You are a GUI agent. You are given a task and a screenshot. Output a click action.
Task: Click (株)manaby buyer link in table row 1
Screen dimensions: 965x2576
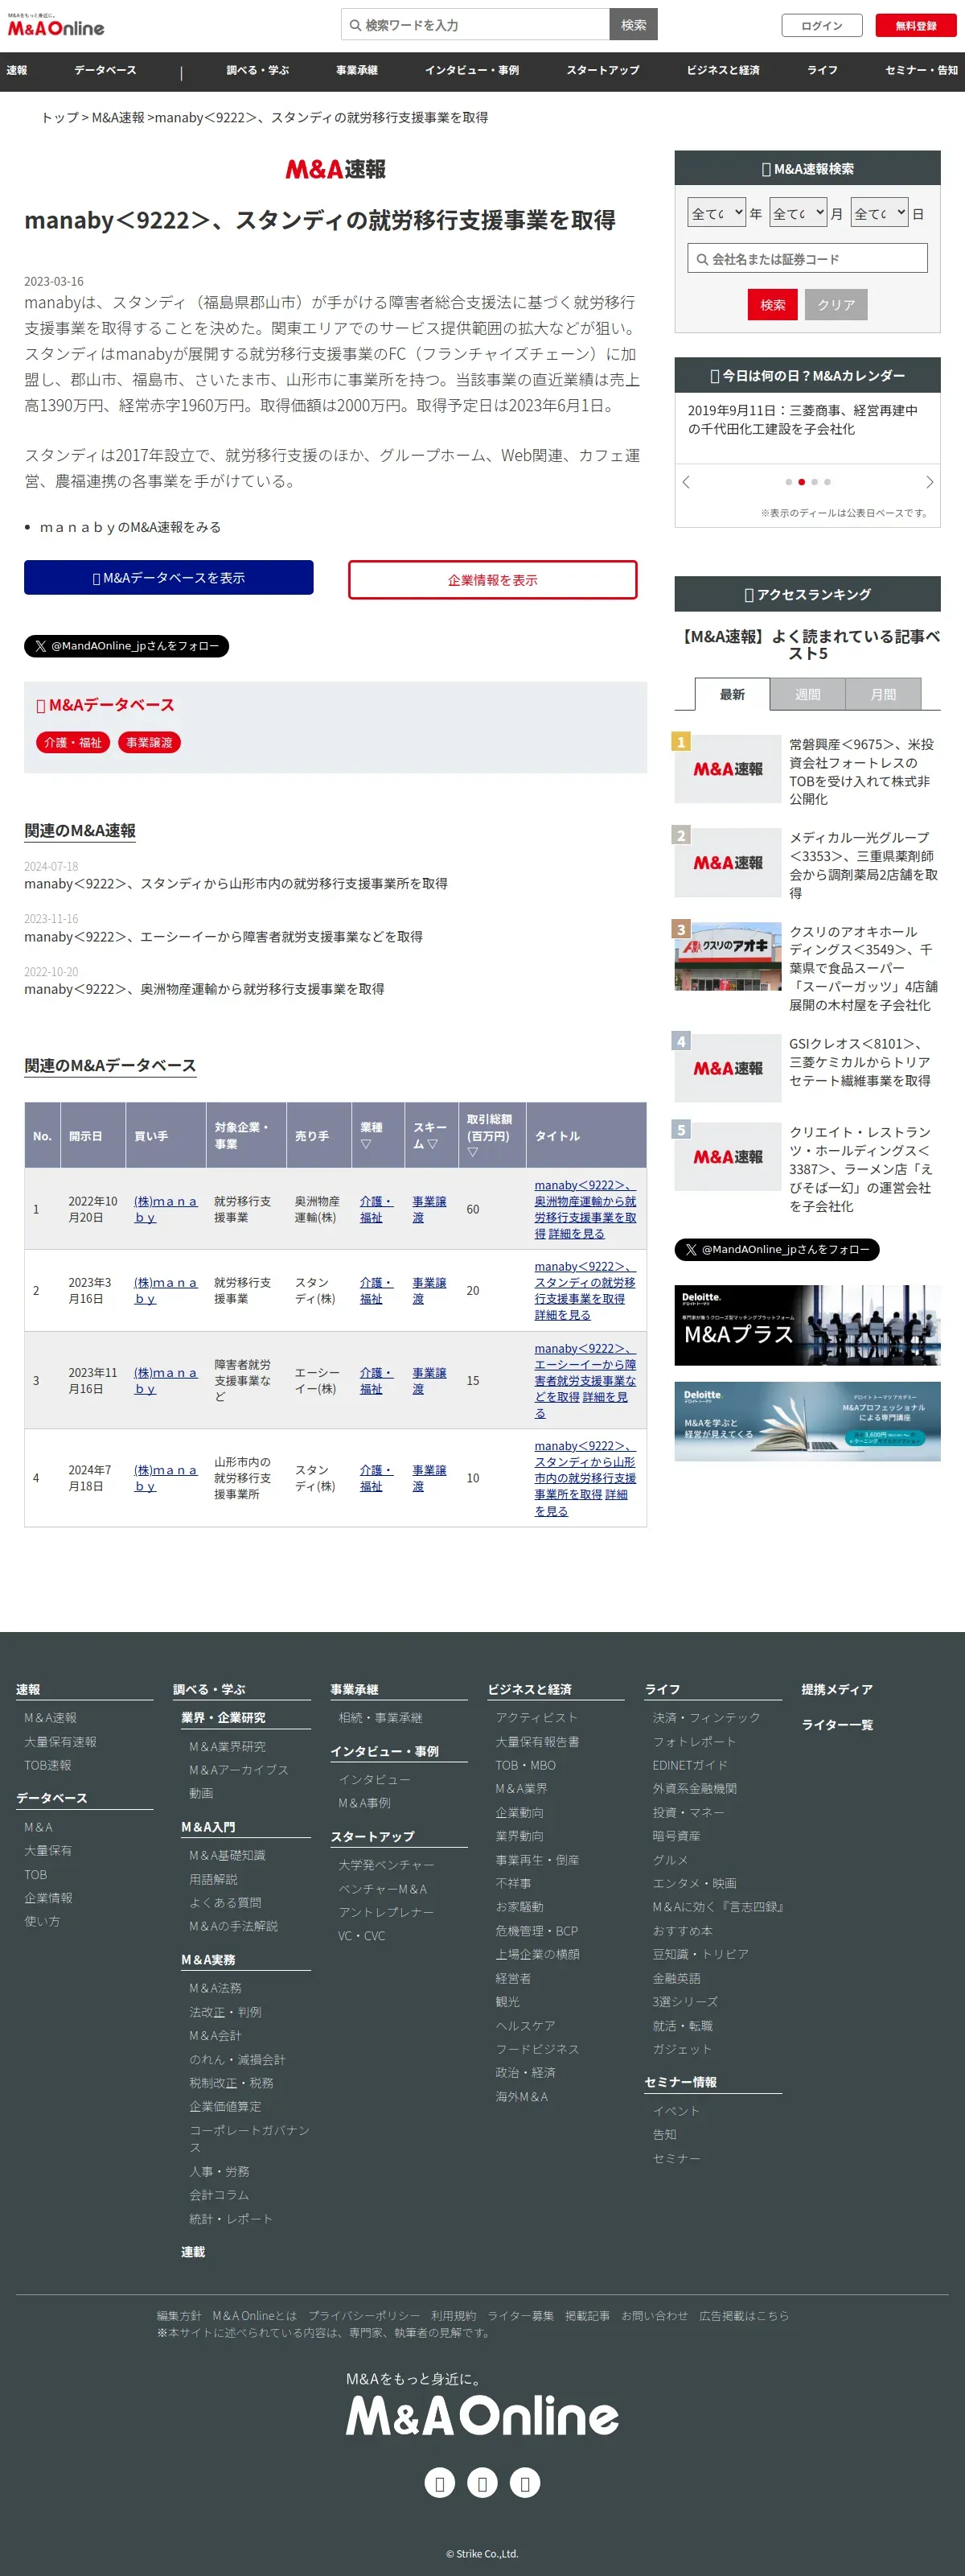pyautogui.click(x=166, y=1209)
